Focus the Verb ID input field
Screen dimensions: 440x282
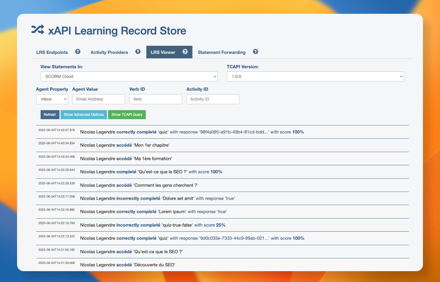156,99
